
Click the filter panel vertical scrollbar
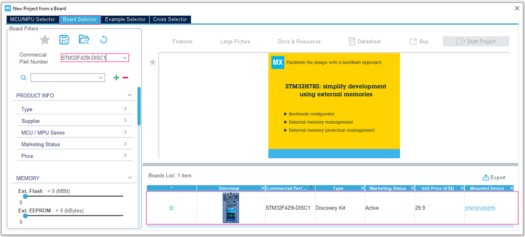tap(139, 106)
